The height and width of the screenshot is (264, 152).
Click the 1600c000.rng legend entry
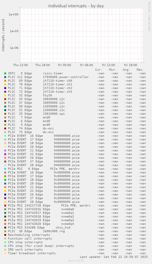pyautogui.click(x=36, y=231)
